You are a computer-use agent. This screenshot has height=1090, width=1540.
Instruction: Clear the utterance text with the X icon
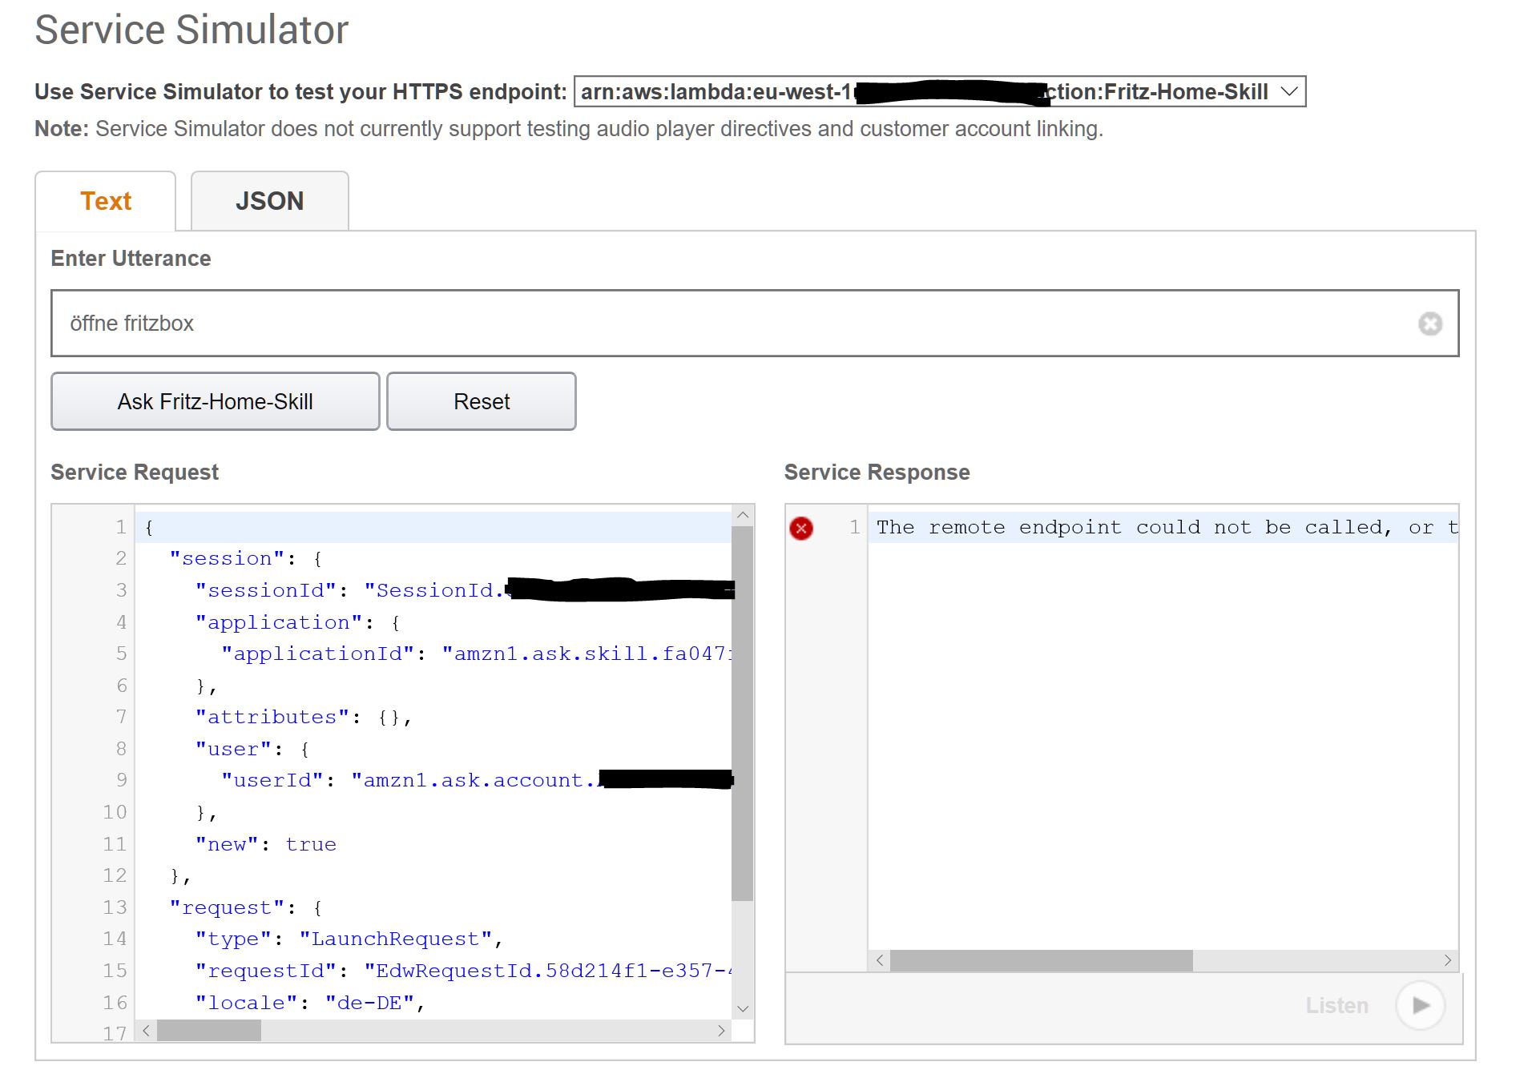(1429, 324)
